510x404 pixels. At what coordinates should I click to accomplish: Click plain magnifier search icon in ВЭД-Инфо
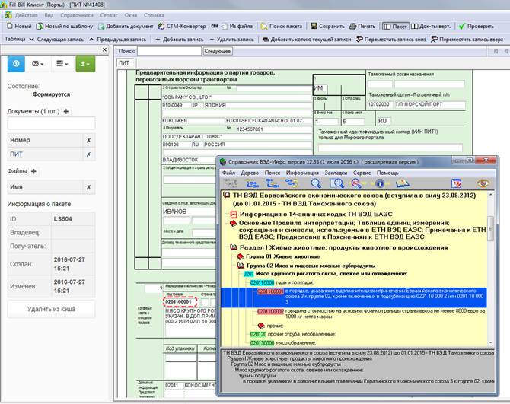(x=315, y=183)
